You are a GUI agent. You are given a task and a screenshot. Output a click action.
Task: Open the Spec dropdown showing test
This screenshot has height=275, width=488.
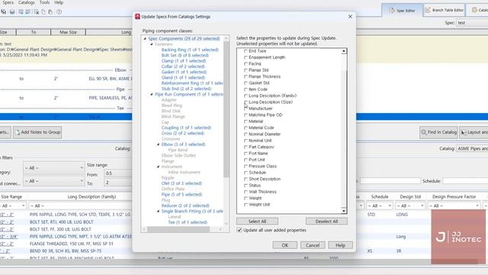click(x=472, y=23)
